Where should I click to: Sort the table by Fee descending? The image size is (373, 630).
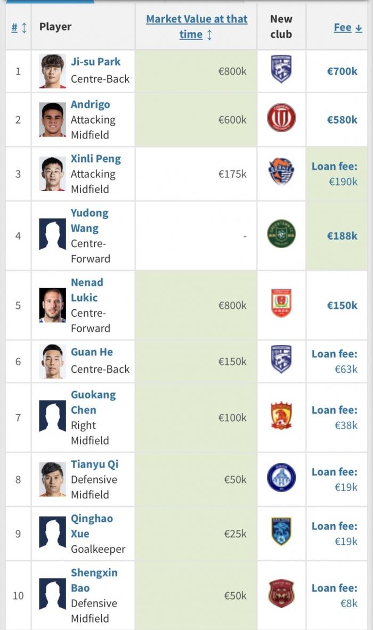tap(348, 27)
